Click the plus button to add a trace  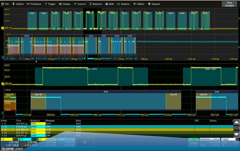[x=84, y=142]
